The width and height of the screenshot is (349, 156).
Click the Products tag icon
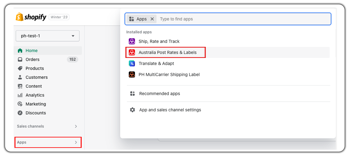click(20, 68)
